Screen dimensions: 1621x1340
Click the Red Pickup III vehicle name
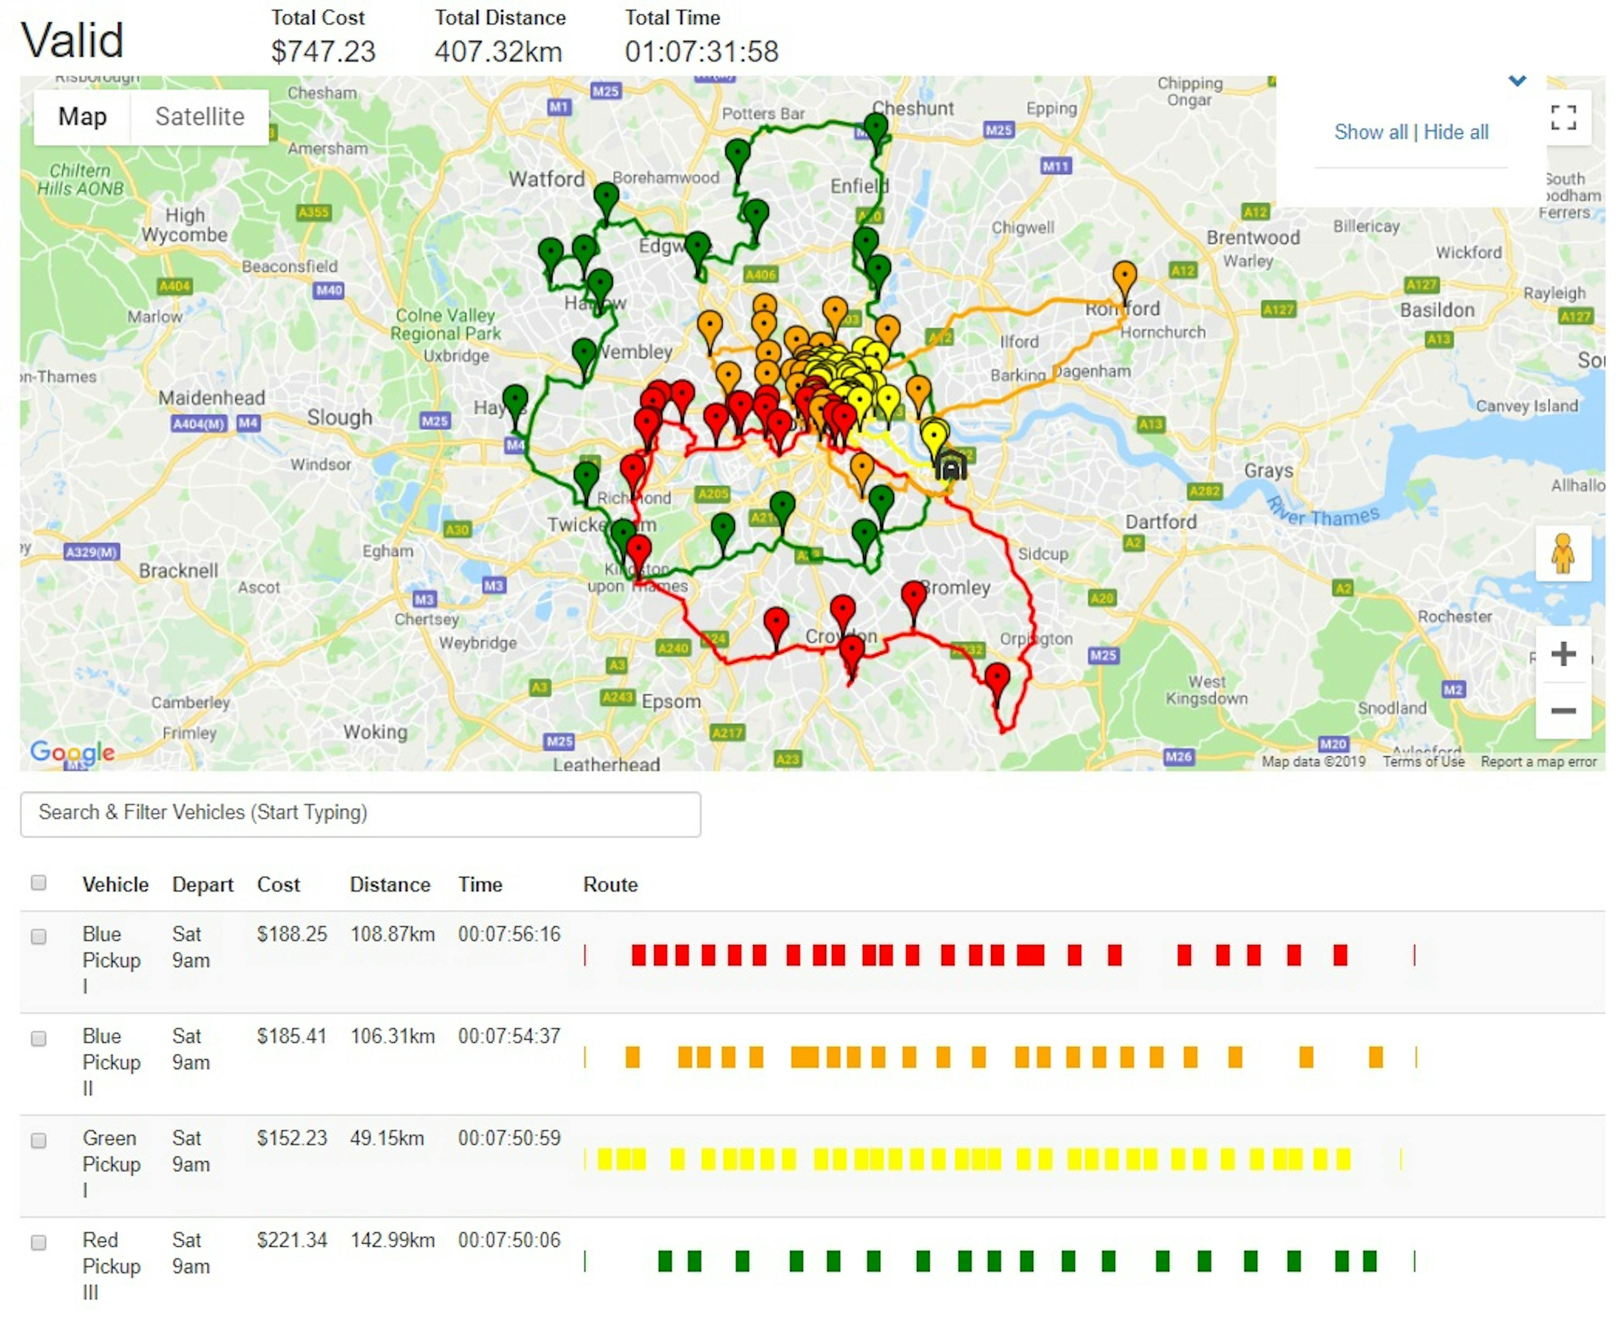[111, 1266]
